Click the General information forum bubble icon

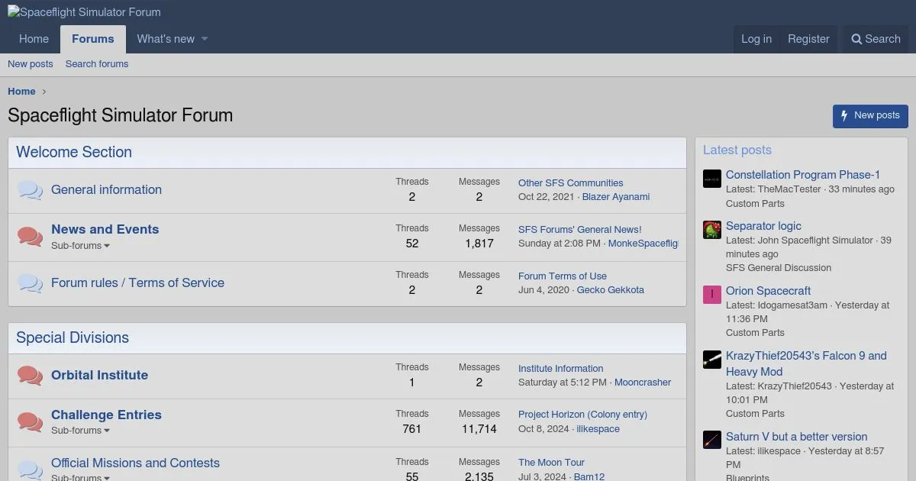(30, 190)
